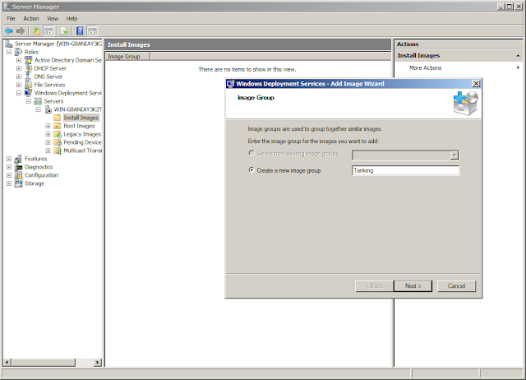This screenshot has width=526, height=380.
Task: Expand the File Services node
Action: 19,85
